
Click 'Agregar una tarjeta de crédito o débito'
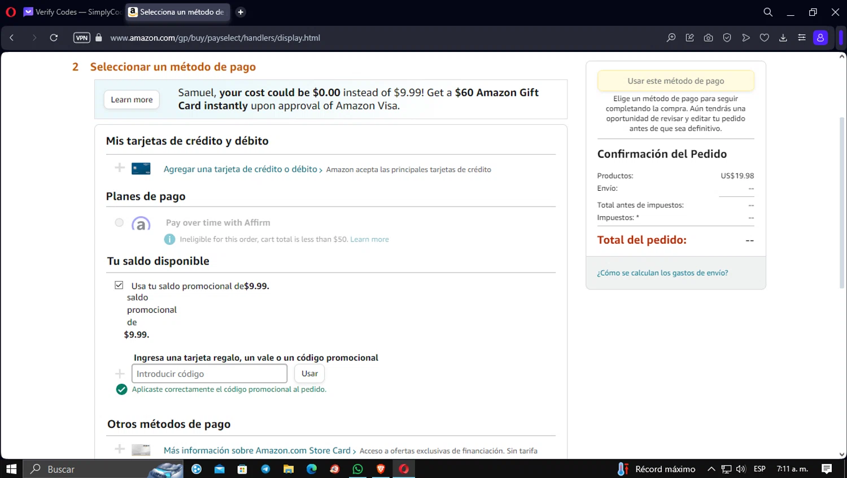[241, 169]
